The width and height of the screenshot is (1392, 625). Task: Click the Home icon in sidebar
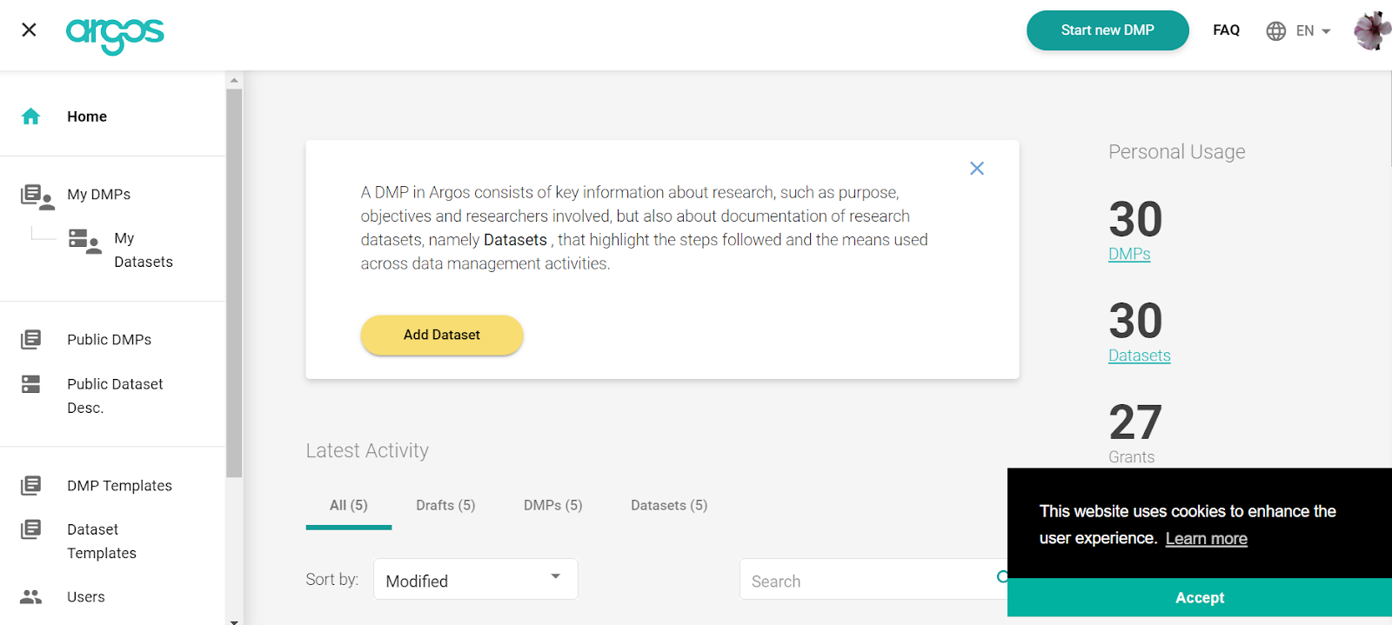click(x=31, y=116)
